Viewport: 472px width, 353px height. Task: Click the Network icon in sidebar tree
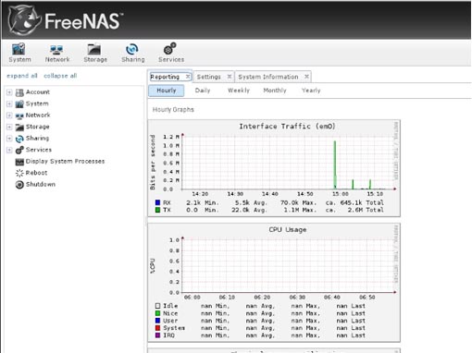(x=19, y=116)
